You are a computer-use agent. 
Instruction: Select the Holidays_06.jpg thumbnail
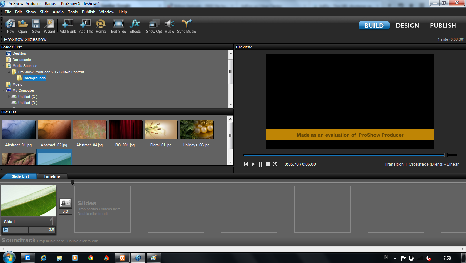coord(197,130)
